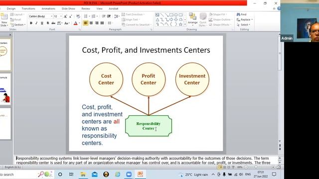This screenshot has width=319, height=179.
Task: Select the Down Arrow block shape
Action: (x=176, y=19)
